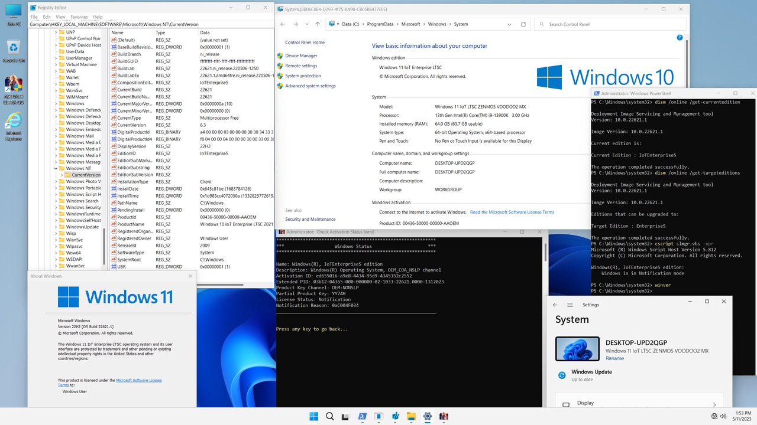Click the back arrow in System control panel

click(283, 24)
